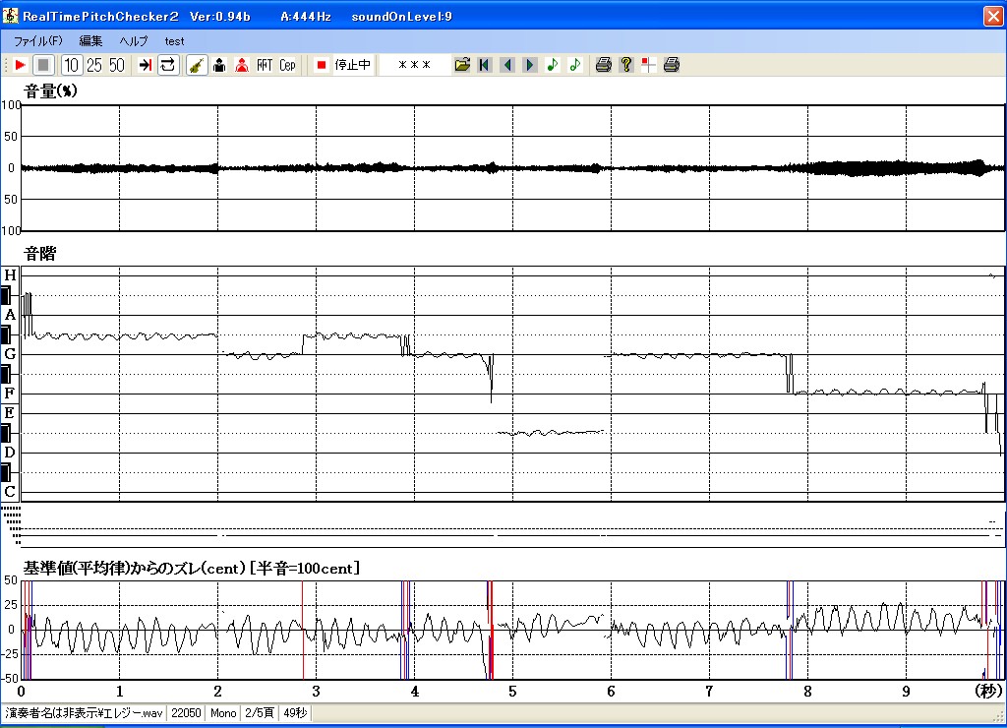
Task: Click the filled green note icon
Action: 553,65
